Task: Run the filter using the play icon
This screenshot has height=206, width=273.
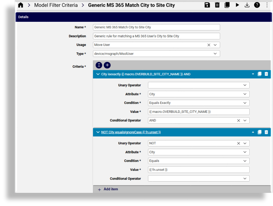Action: click(x=237, y=5)
